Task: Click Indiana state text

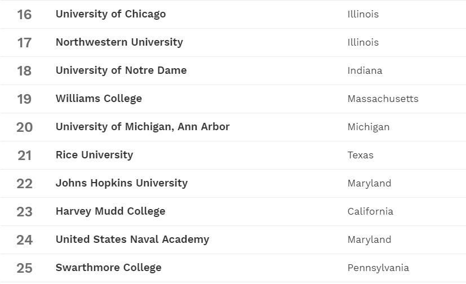Action: pyautogui.click(x=365, y=70)
